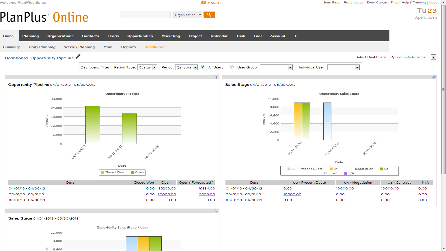Open the Calendar menu
Viewport: 446px width, 251px height.
[x=219, y=36]
